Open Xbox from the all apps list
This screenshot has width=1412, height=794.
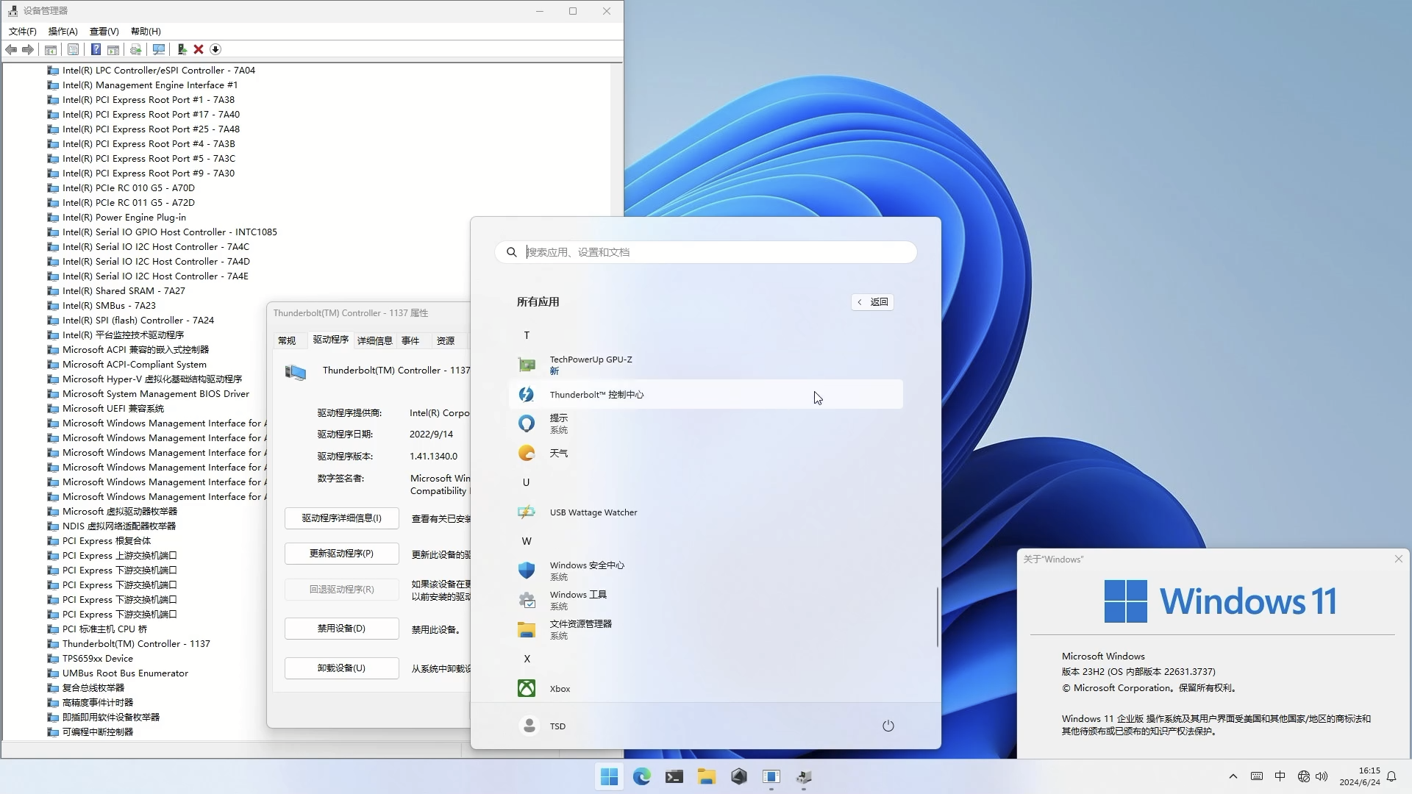(560, 688)
